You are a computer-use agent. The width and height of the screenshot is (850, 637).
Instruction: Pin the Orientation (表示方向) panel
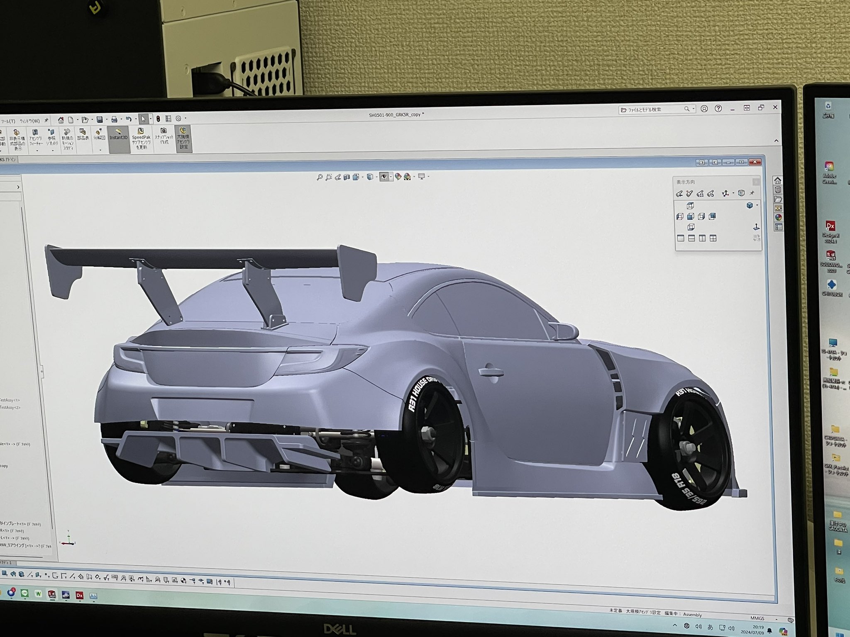pos(752,193)
